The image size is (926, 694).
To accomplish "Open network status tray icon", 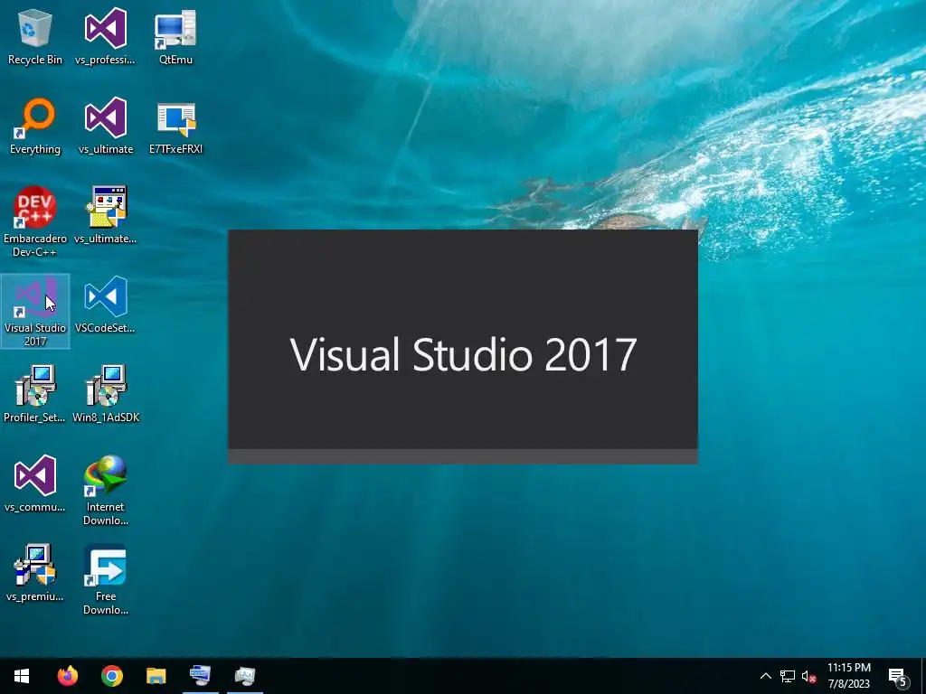I will pos(788,676).
